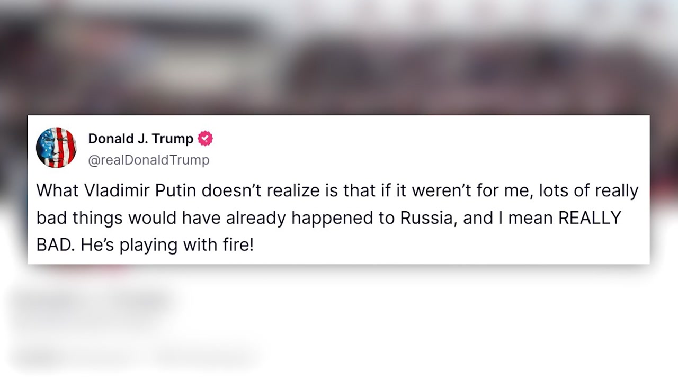Click the pink verified checkmark badge

205,139
